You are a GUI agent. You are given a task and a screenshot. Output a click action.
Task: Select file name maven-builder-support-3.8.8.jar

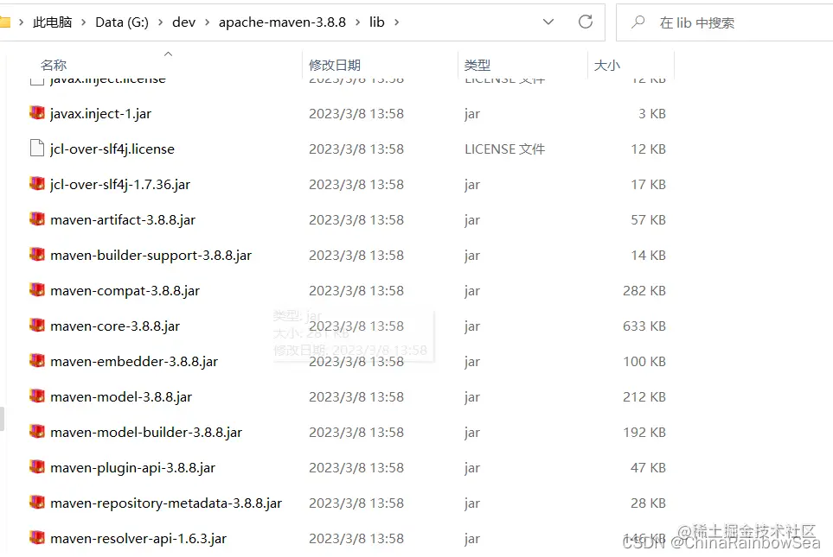pyautogui.click(x=151, y=256)
